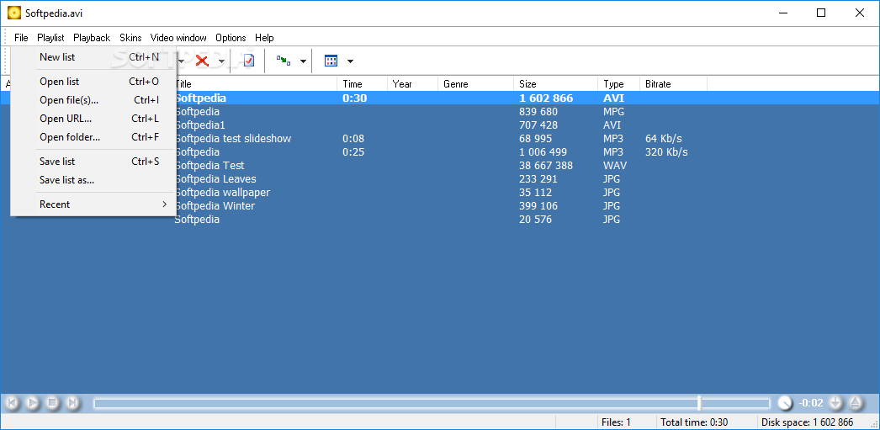This screenshot has height=430, width=880.
Task: Select Open folder... menu entry
Action: (x=93, y=137)
